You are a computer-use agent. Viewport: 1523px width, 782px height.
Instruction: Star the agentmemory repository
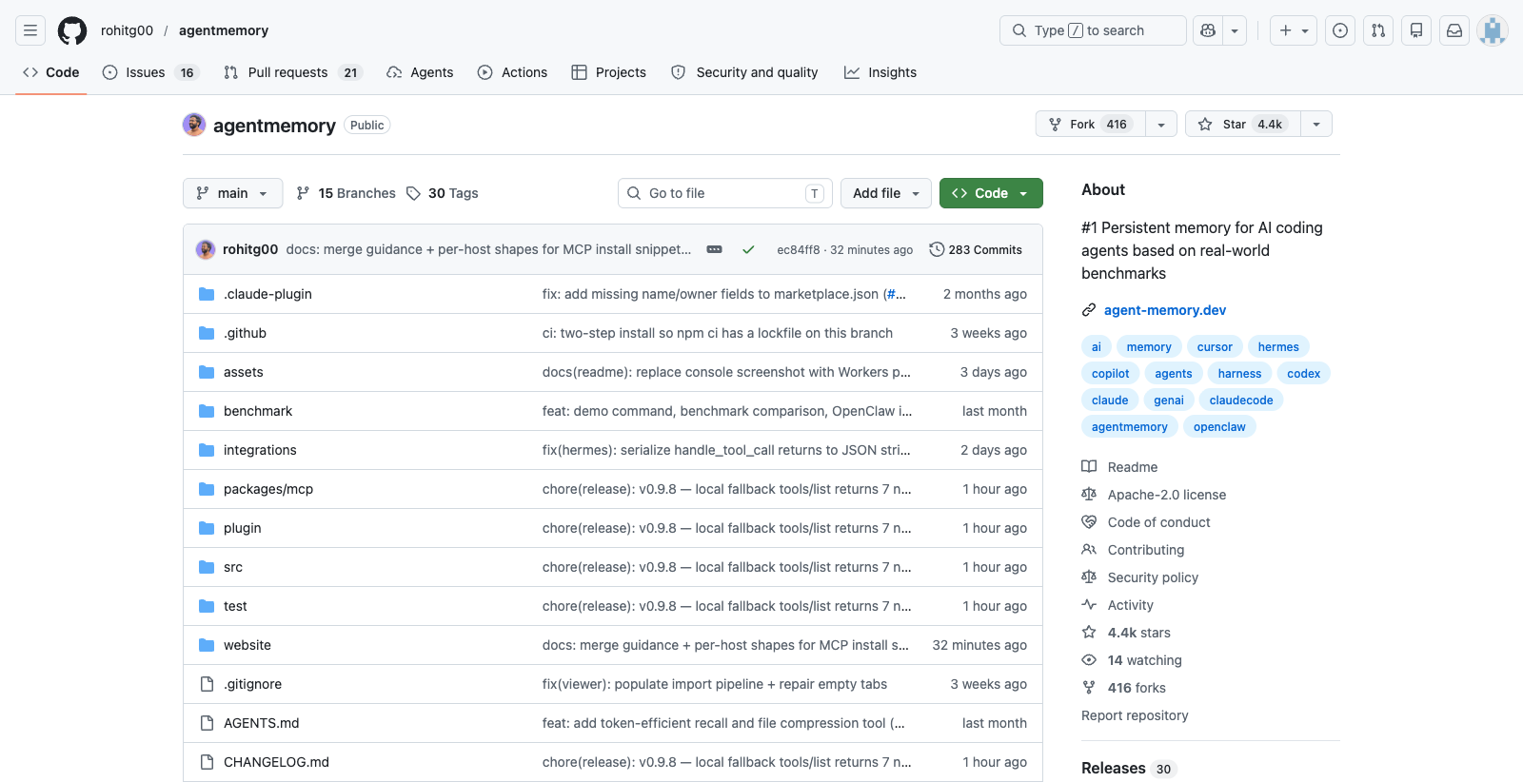(1242, 125)
